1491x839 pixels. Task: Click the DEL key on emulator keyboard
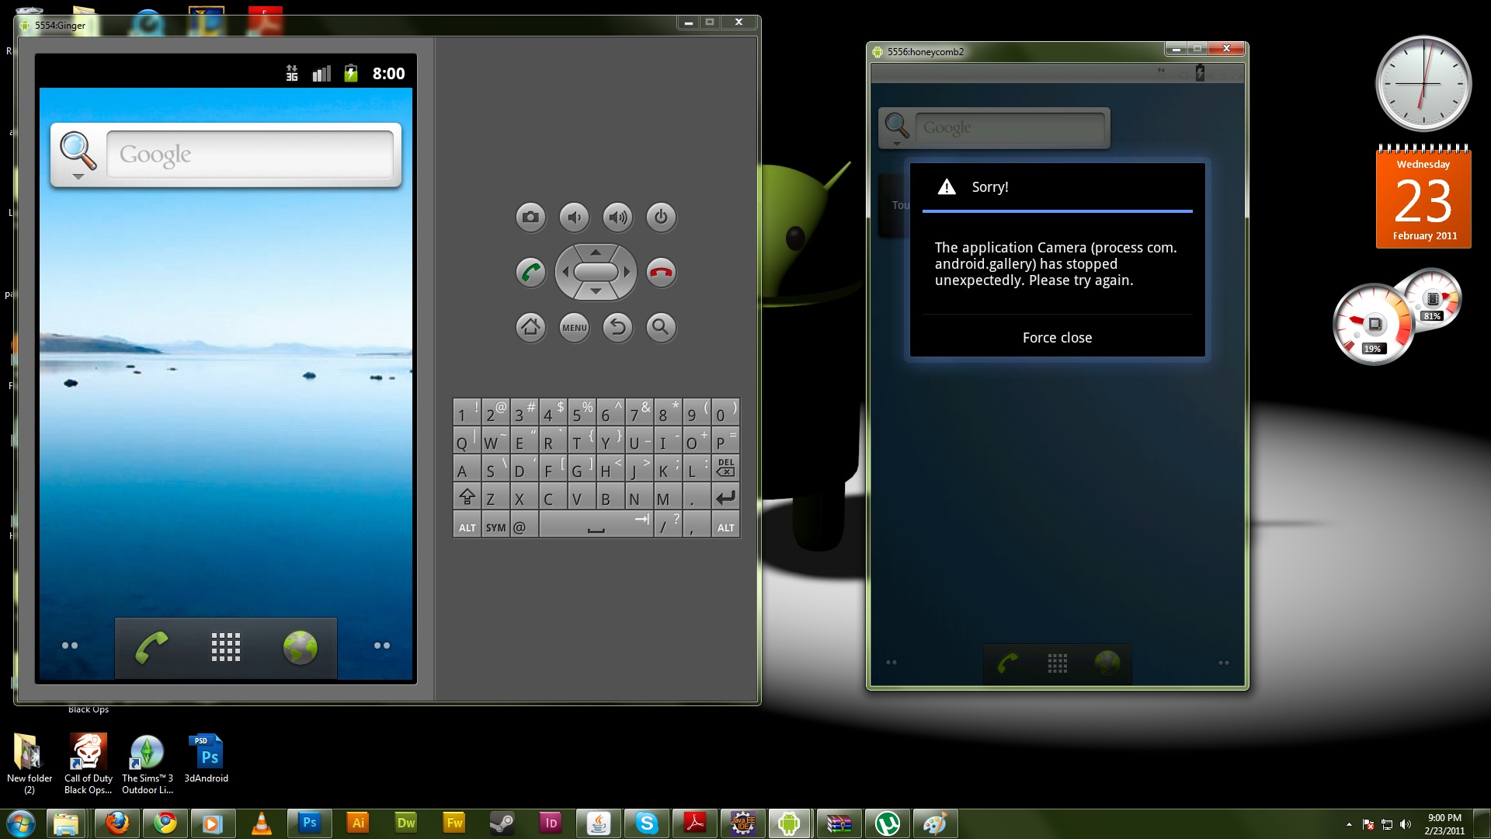pos(725,468)
